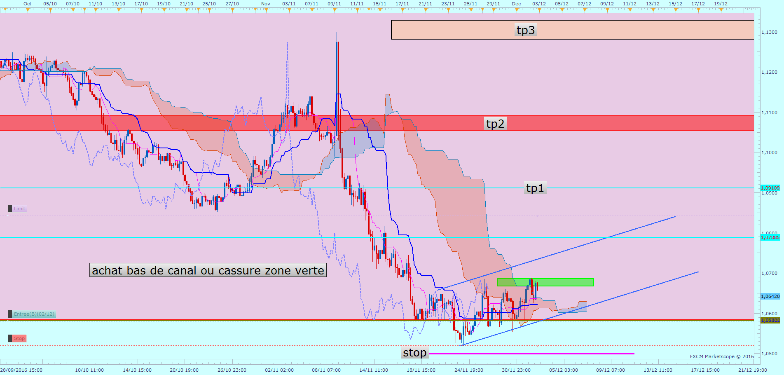This screenshot has height=375, width=784.
Task: Click the 20/10 19:00 timestamp
Action: point(184,370)
